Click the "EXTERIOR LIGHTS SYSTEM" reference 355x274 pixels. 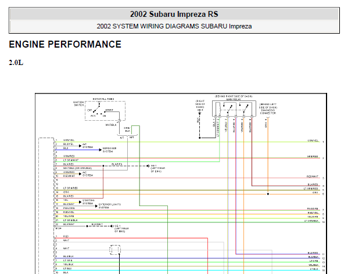pos(110,206)
